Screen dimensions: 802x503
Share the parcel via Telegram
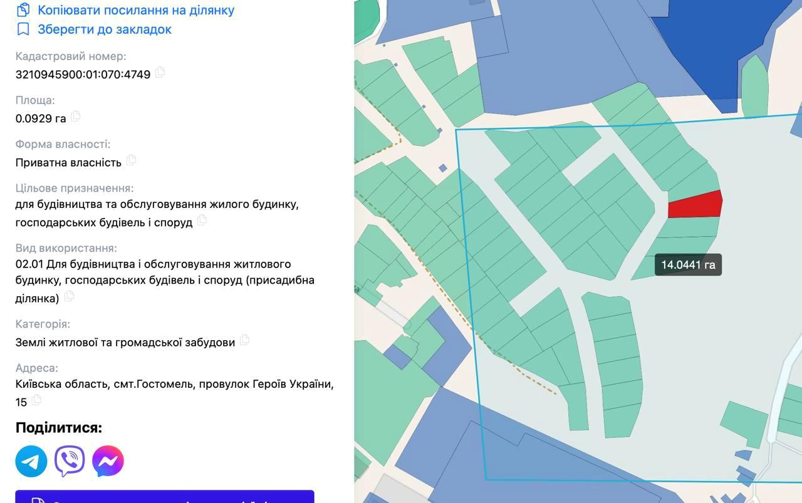pyautogui.click(x=31, y=462)
